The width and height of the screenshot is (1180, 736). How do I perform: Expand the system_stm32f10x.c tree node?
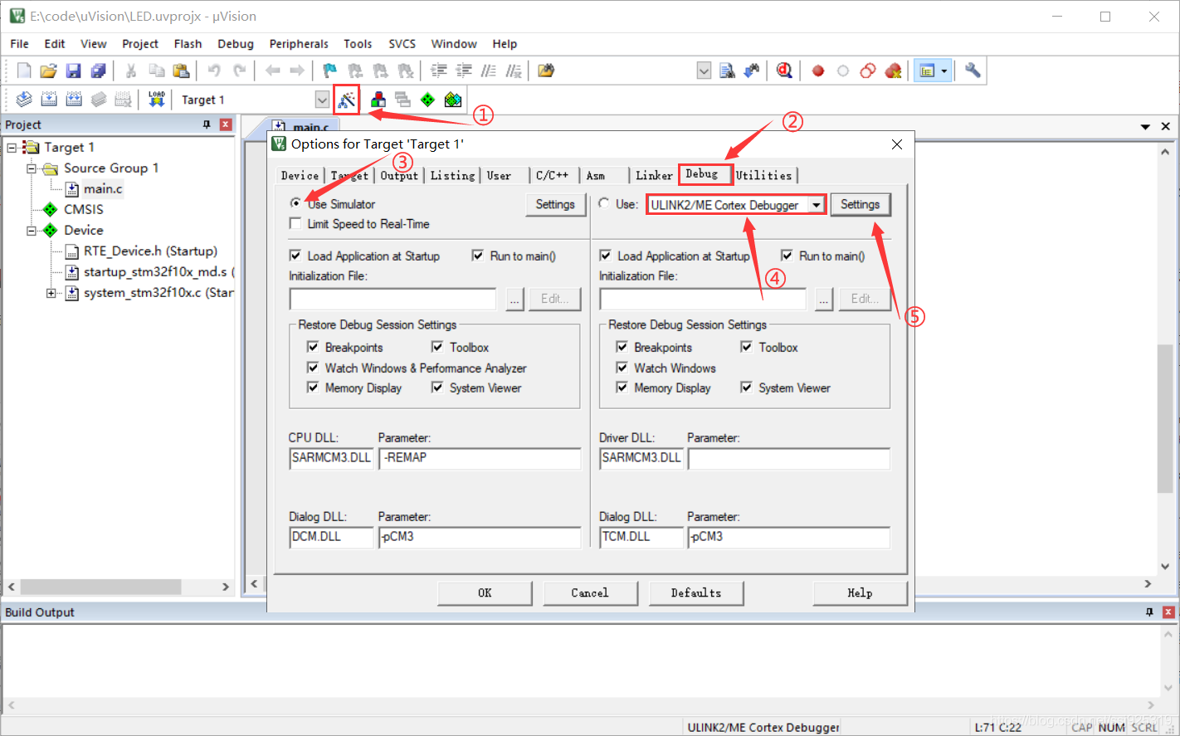51,293
